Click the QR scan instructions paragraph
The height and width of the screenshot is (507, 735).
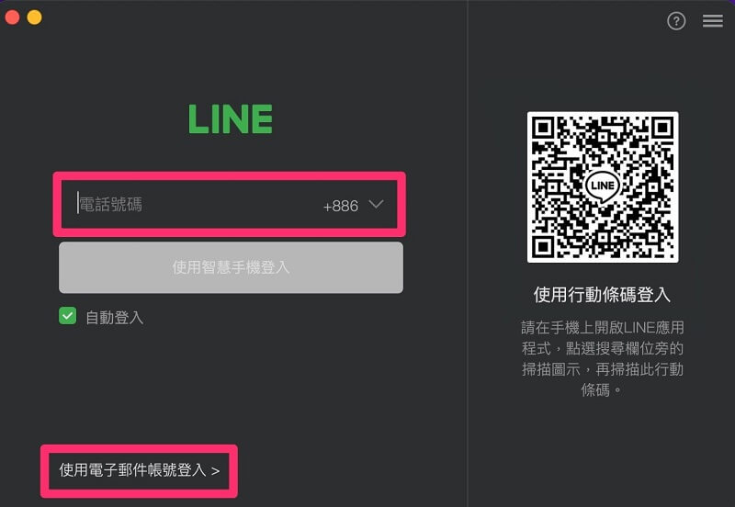(x=603, y=358)
